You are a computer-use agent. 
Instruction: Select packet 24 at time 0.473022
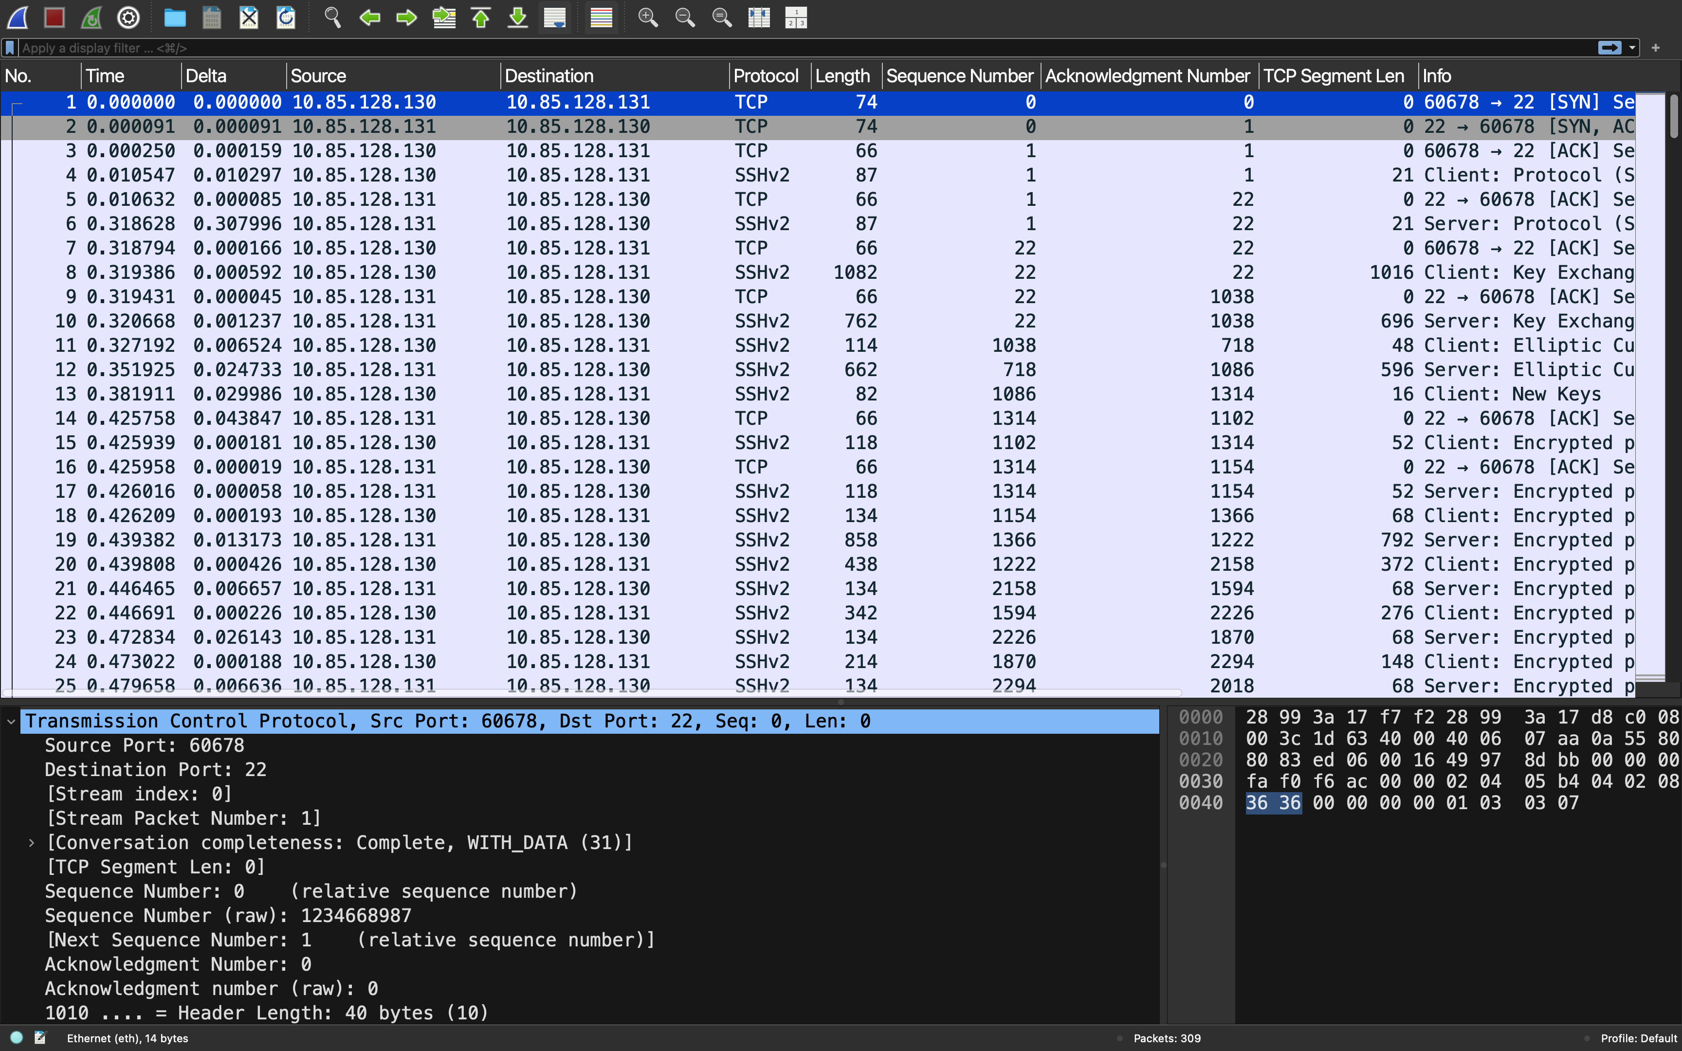point(817,662)
